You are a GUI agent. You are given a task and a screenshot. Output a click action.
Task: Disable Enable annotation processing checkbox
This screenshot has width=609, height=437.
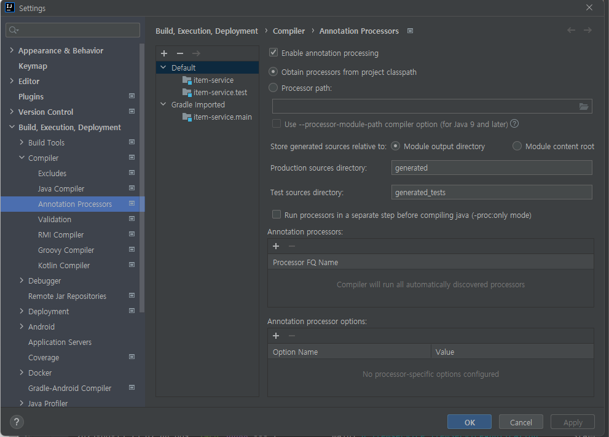click(273, 53)
